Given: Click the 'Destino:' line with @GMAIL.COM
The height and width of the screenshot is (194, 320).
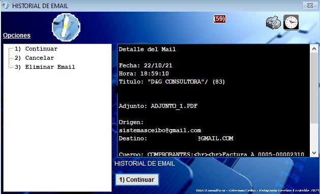Looking at the screenshot, I should [176, 139].
